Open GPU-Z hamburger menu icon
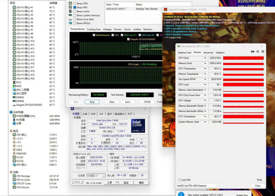Screen dimensions: 275x196 pos(263,51)
